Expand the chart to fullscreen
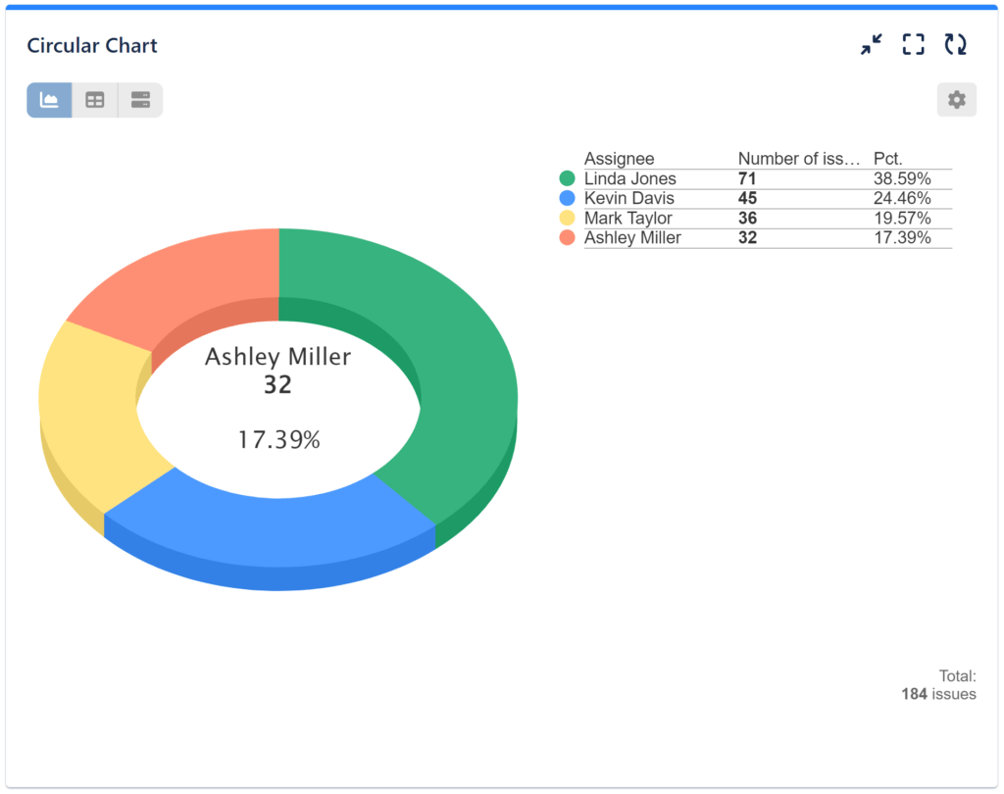This screenshot has width=1004, height=794. click(x=913, y=43)
